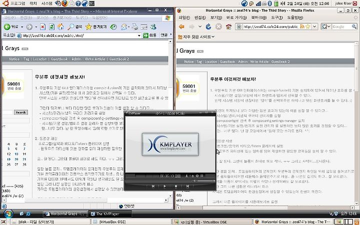Viewport: 360px width, 225px height.
Task: Click the KMPlayer seek bar
Action: pyautogui.click(x=158, y=181)
